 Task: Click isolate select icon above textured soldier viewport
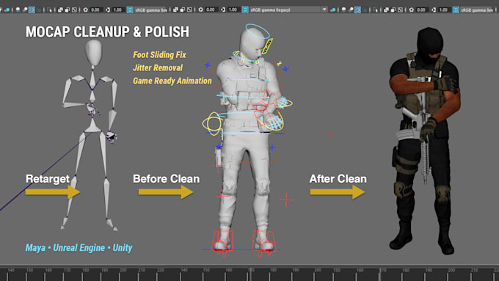(x=375, y=10)
